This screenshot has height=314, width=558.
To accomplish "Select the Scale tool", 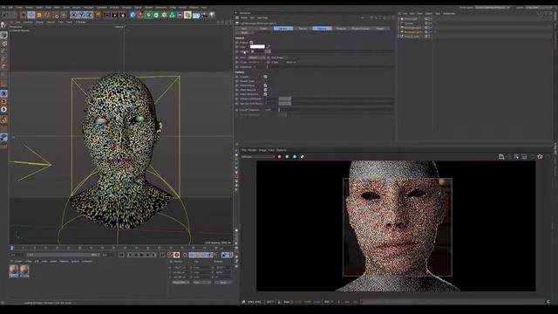I will click(x=39, y=15).
